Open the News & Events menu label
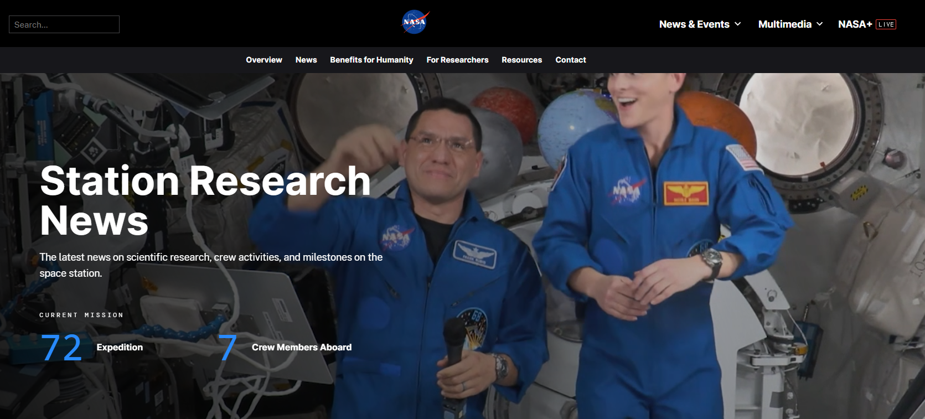 694,24
